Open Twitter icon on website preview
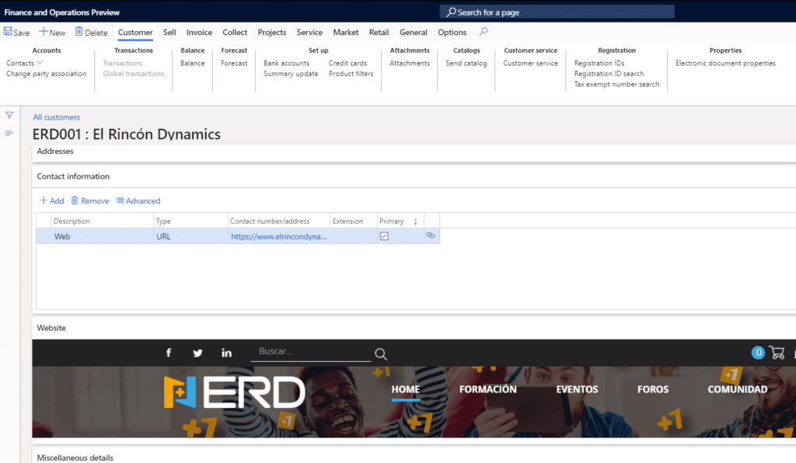Image resolution: width=796 pixels, height=463 pixels. pos(197,353)
